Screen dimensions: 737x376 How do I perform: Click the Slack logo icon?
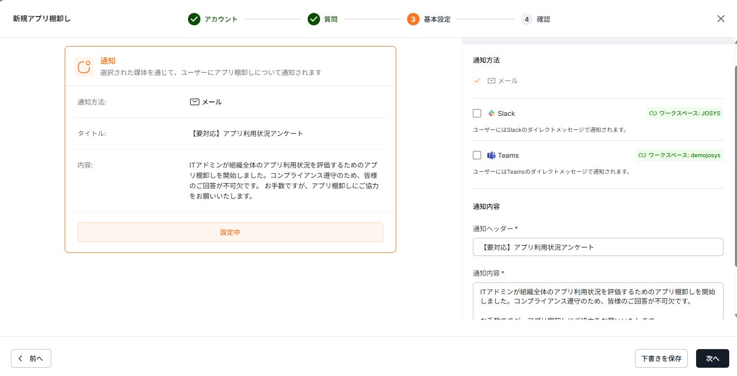pyautogui.click(x=491, y=113)
